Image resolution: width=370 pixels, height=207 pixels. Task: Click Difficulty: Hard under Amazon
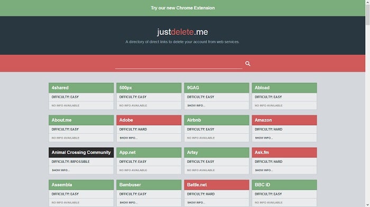[x=269, y=130]
